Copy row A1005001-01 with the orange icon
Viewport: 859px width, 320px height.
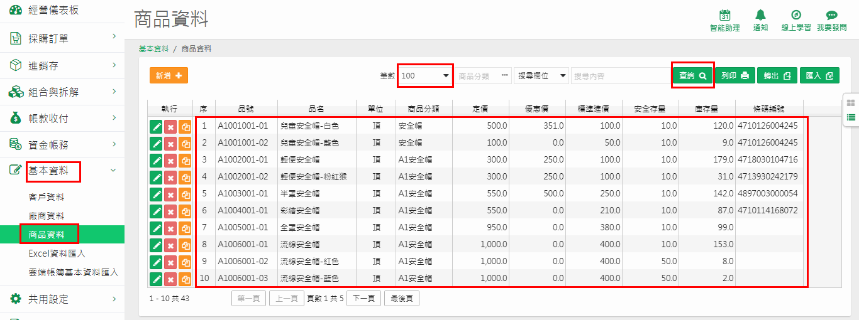185,228
